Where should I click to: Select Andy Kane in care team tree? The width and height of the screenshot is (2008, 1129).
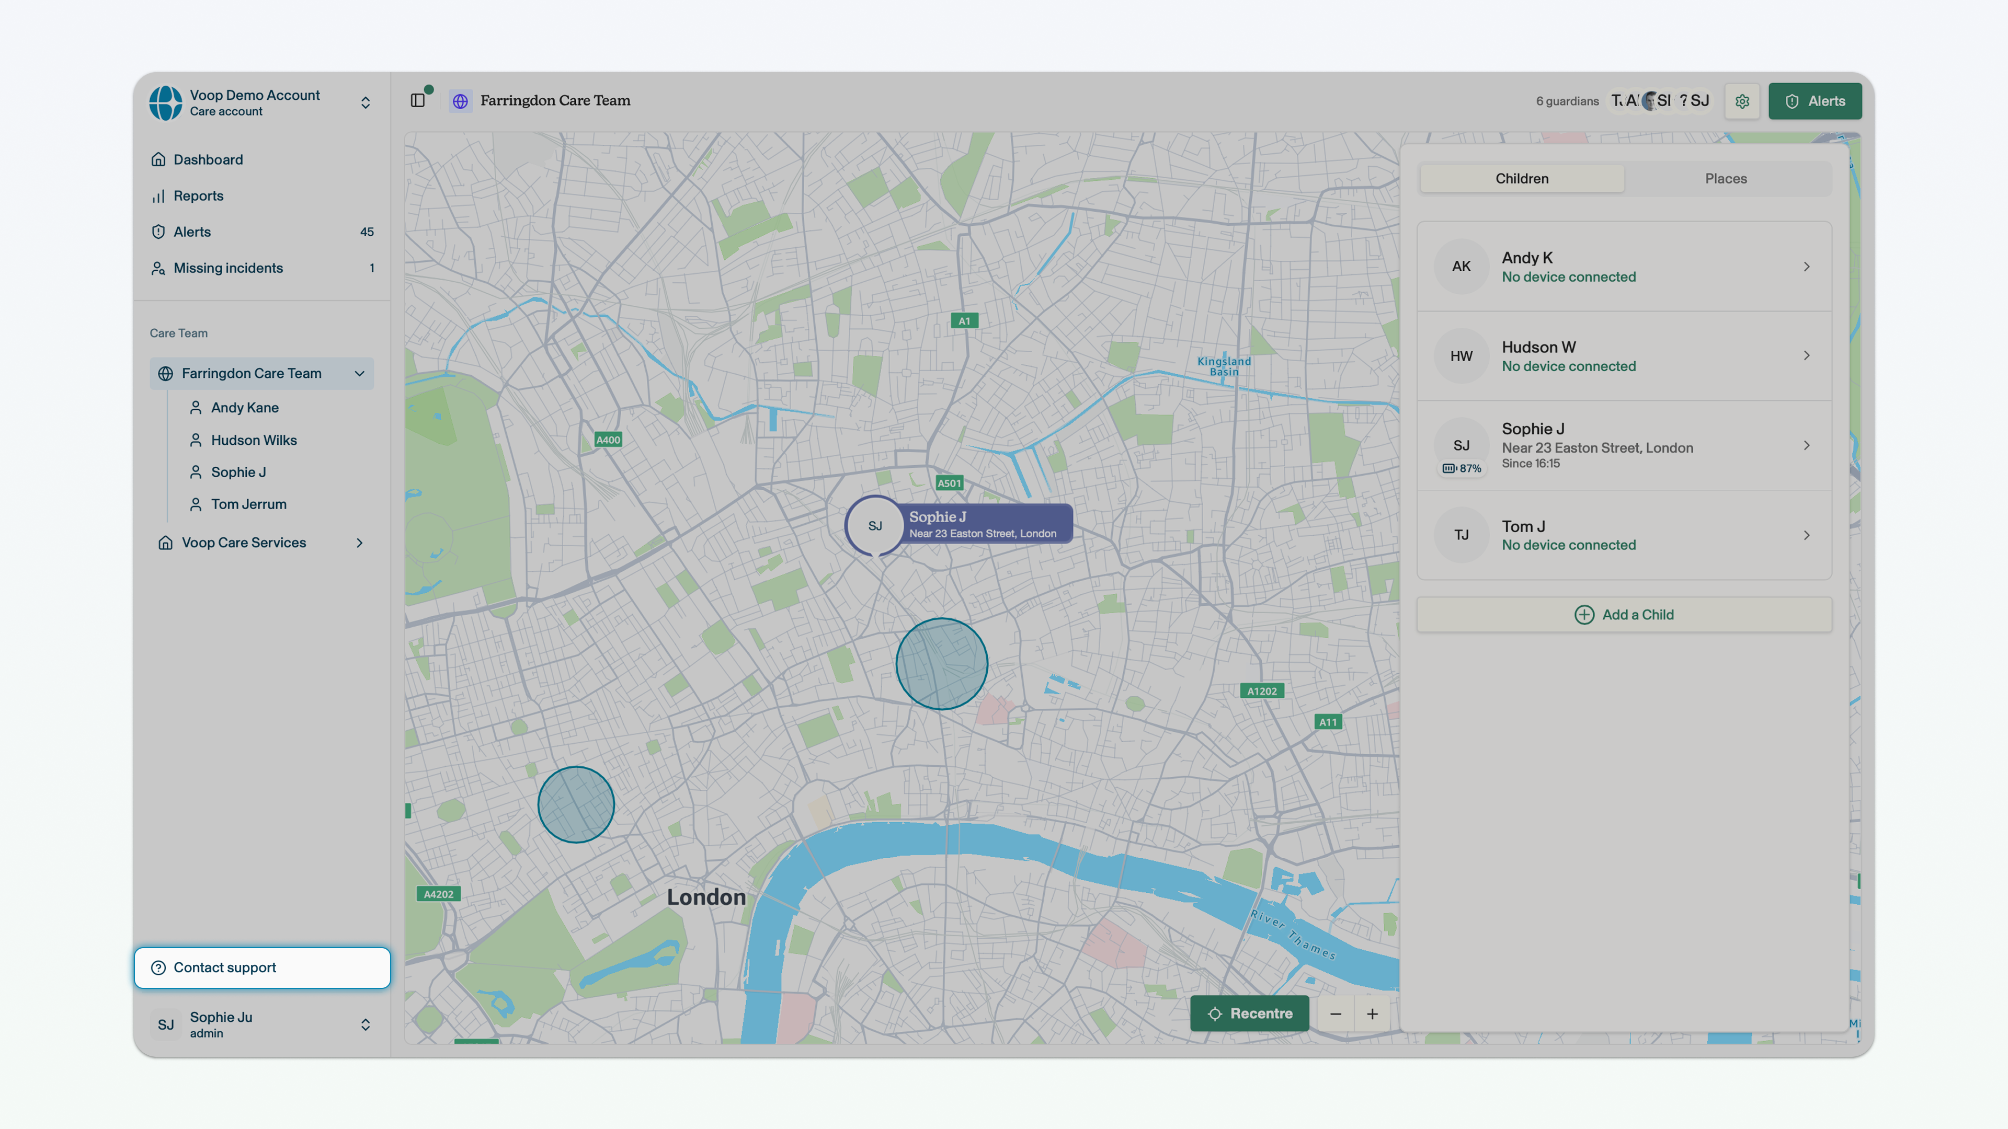pyautogui.click(x=244, y=408)
